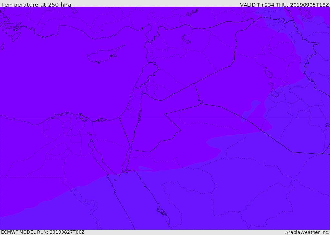Click the 'VALID T+234 THU. 20190905T18Z' label

pyautogui.click(x=284, y=5)
